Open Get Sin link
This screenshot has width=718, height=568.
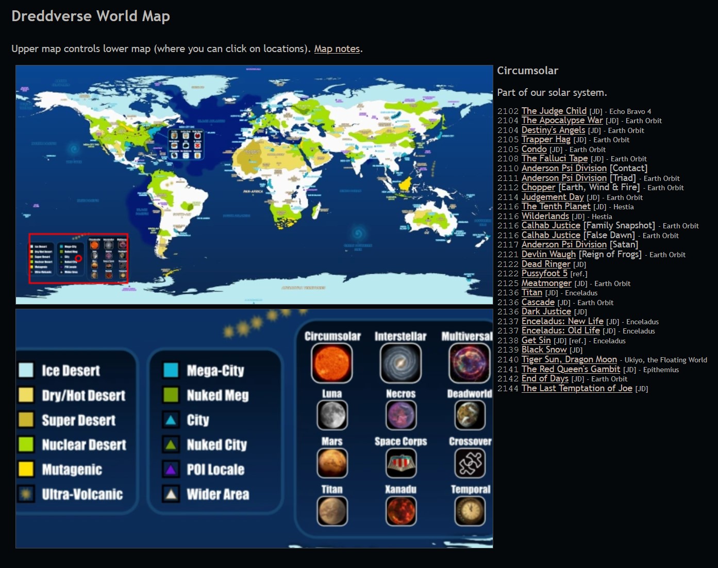point(536,341)
